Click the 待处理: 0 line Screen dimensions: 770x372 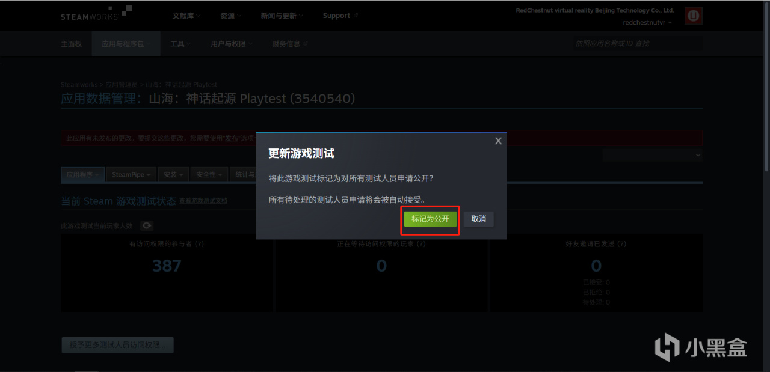(x=596, y=302)
